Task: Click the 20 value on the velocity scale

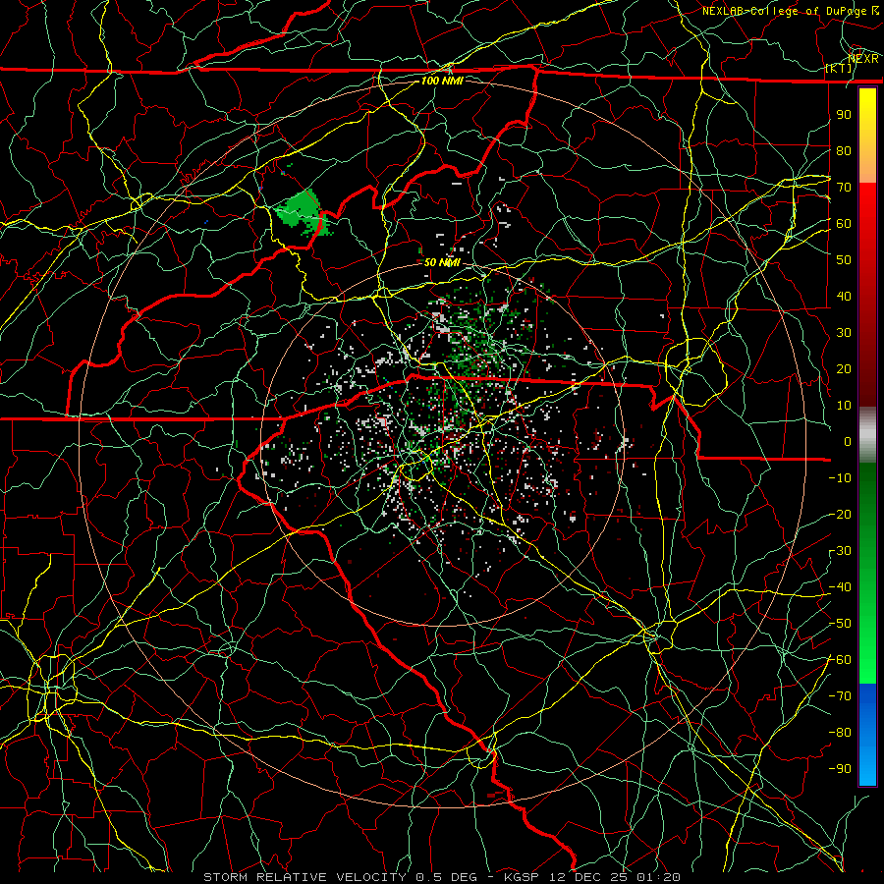Action: click(x=844, y=368)
